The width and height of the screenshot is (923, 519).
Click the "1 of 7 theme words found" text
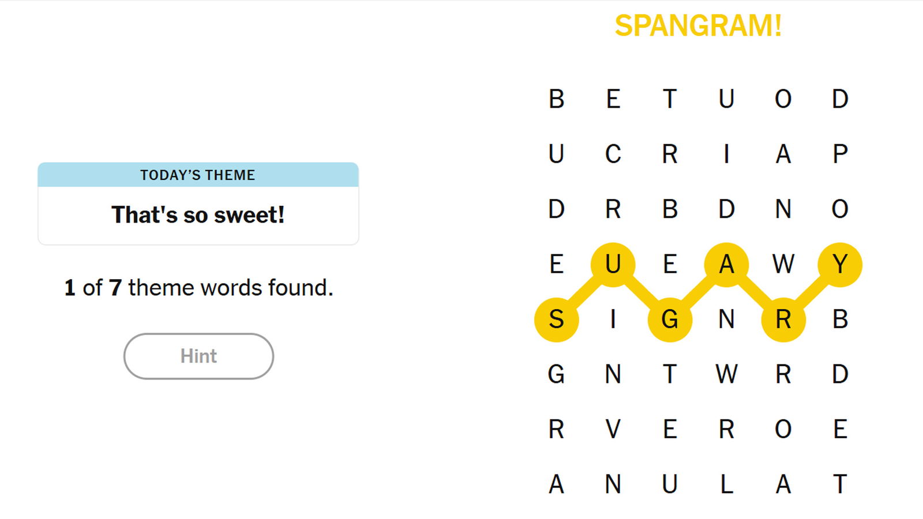click(x=198, y=287)
